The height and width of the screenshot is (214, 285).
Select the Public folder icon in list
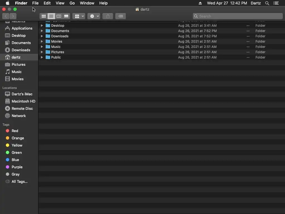48,57
